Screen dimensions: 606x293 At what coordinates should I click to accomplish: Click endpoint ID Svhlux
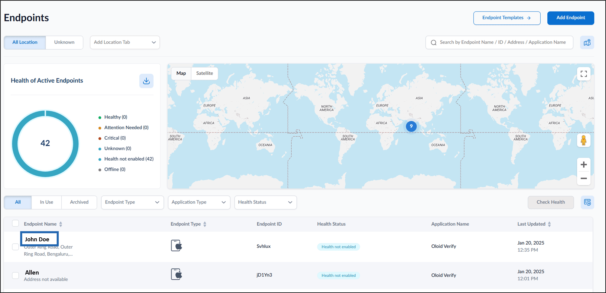point(264,246)
